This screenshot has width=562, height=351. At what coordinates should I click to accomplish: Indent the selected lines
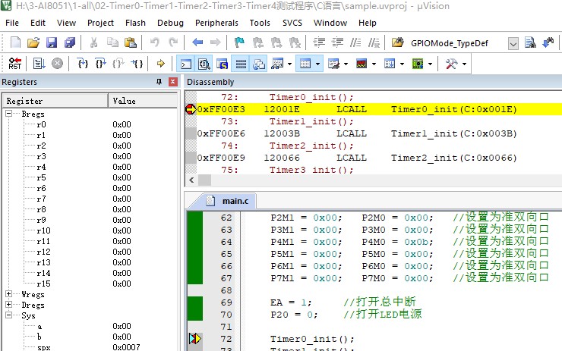pos(319,42)
